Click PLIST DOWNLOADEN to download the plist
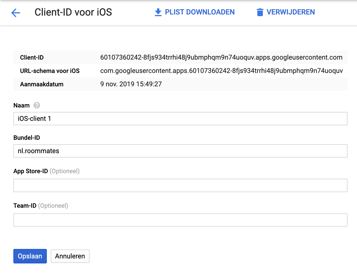 tap(199, 12)
